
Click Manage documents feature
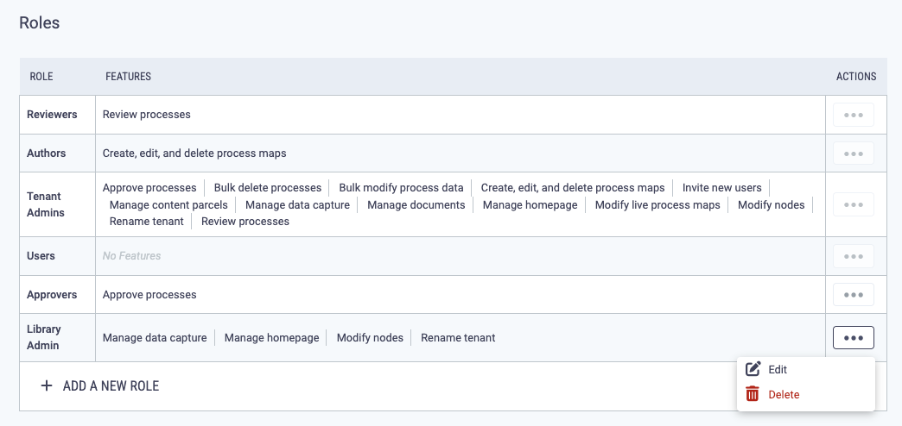point(416,205)
